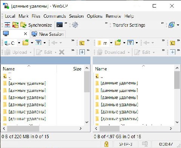Viewport: 181px width, 148px height.
Task: Close the current session tab
Action: click(x=25, y=34)
